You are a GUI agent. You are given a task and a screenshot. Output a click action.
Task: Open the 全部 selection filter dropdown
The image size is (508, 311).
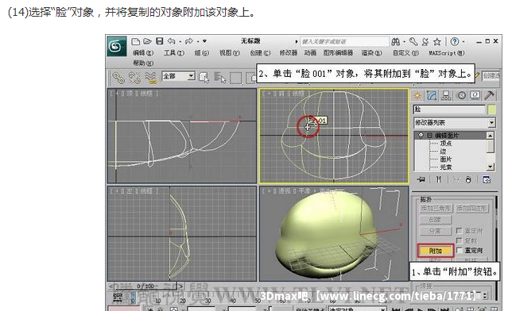tap(179, 77)
